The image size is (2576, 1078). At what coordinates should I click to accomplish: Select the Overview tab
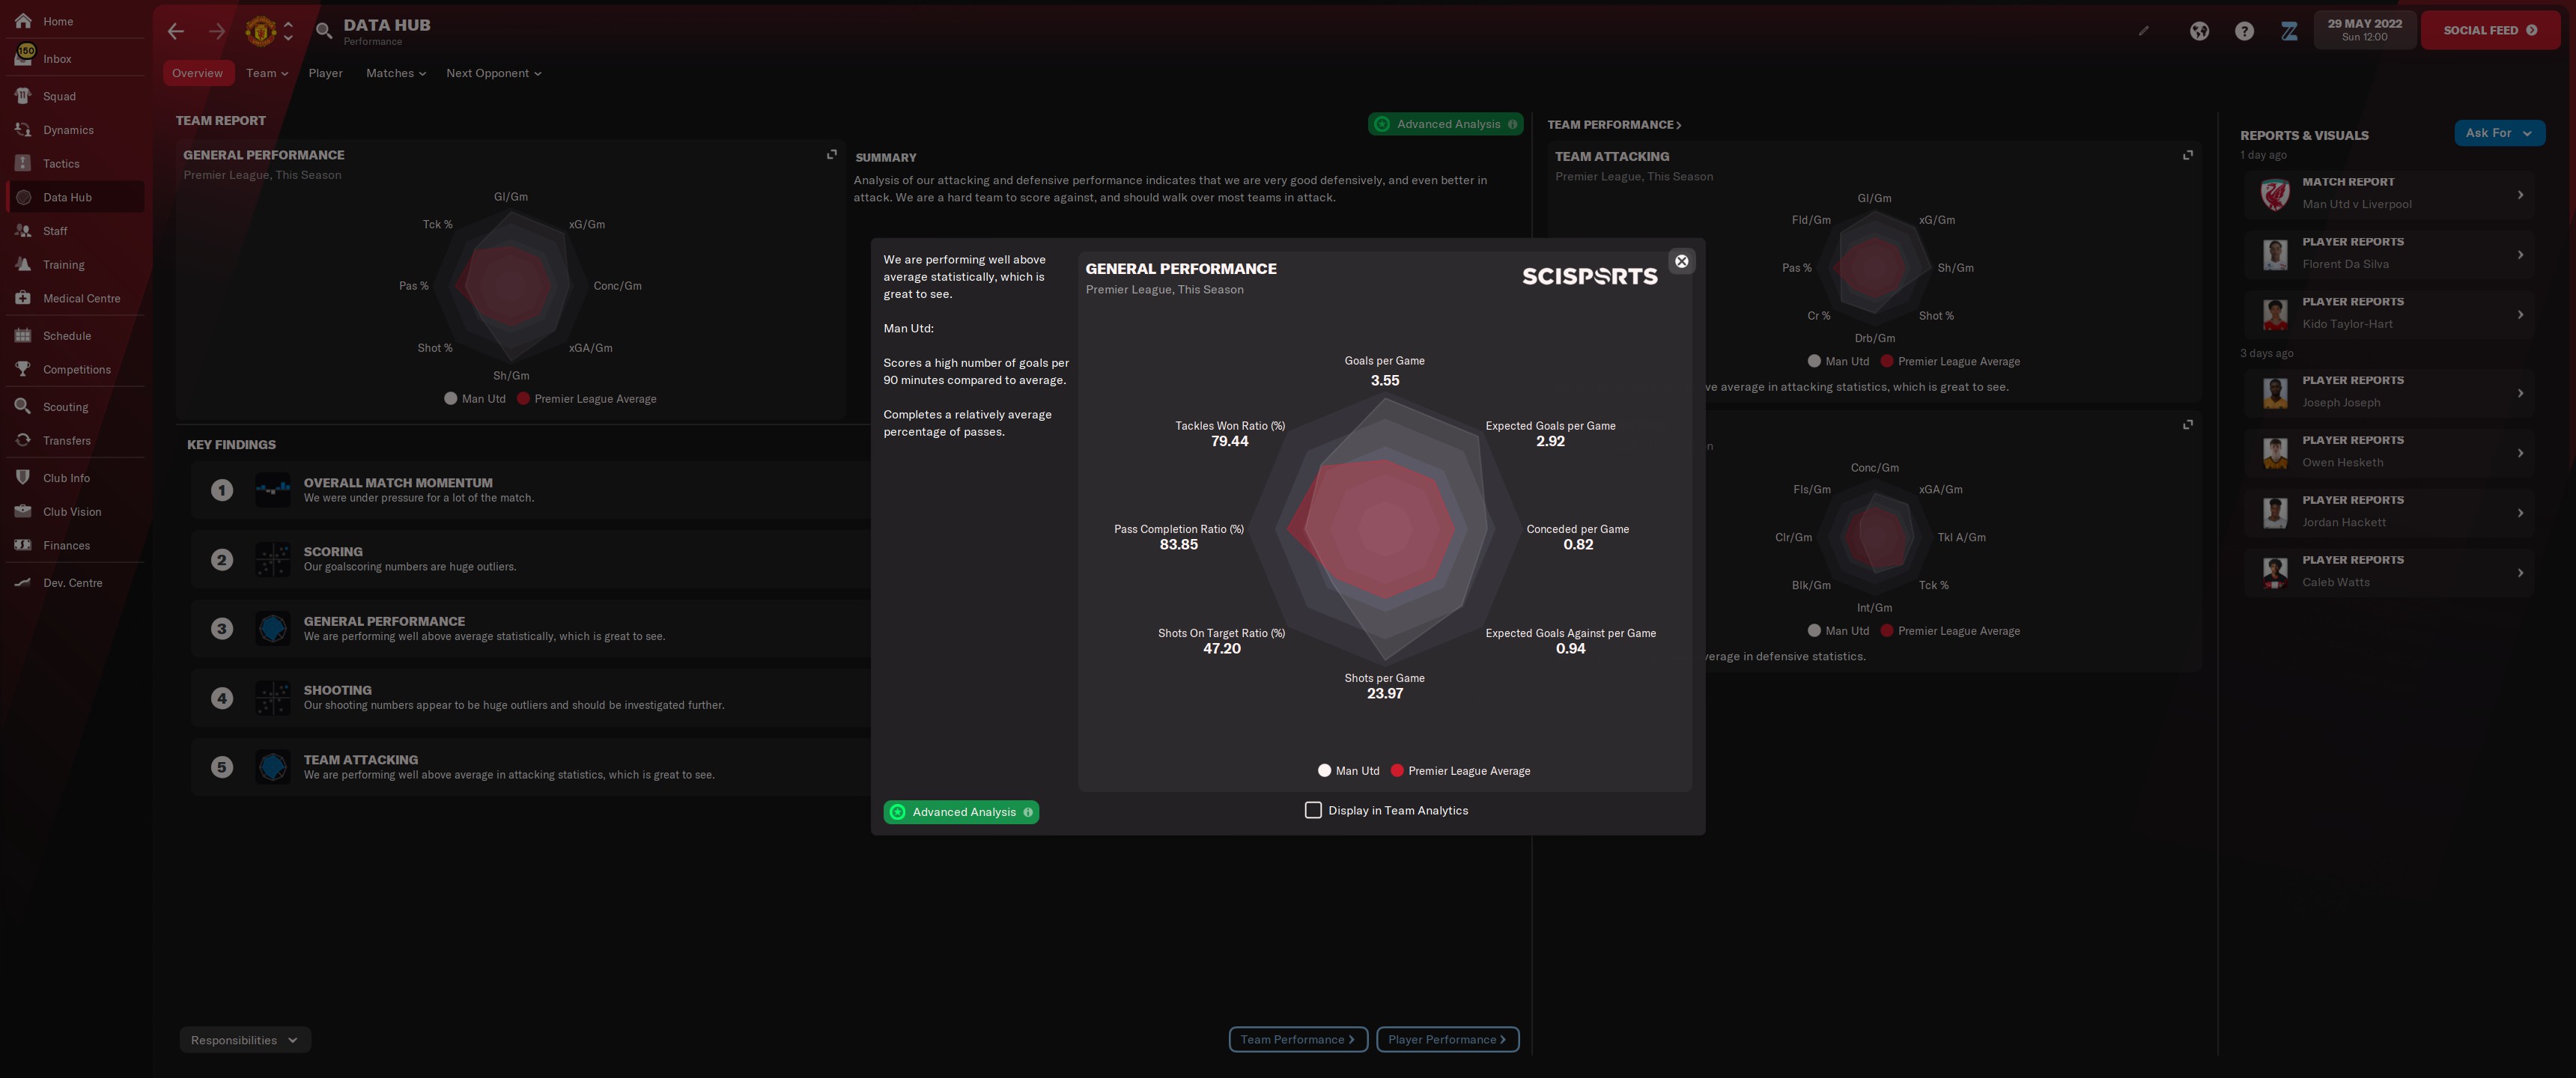[x=197, y=73]
